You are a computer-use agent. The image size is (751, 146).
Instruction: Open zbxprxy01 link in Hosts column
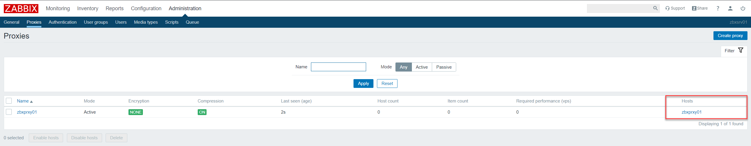[691, 112]
